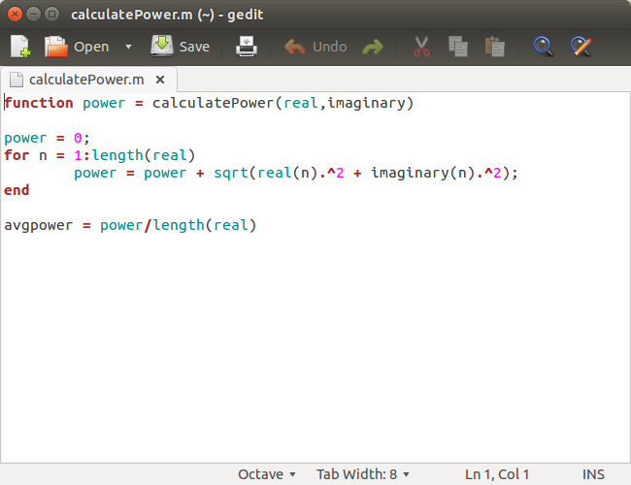Open the Octave language selector
This screenshot has width=631, height=485.
(267, 474)
